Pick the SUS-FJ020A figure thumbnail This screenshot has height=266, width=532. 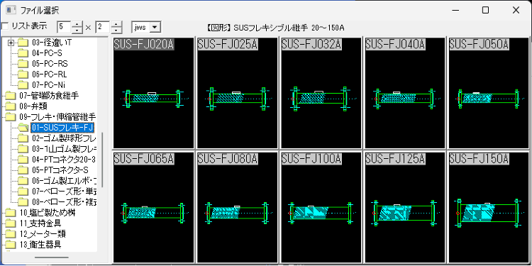pos(154,93)
